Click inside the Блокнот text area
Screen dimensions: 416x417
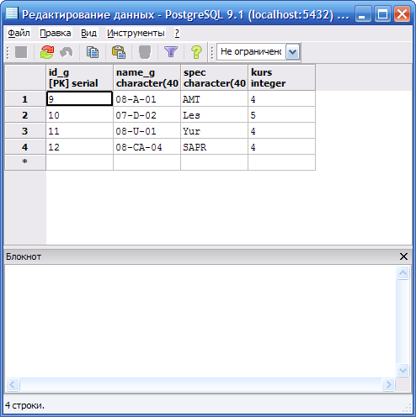(x=200, y=321)
